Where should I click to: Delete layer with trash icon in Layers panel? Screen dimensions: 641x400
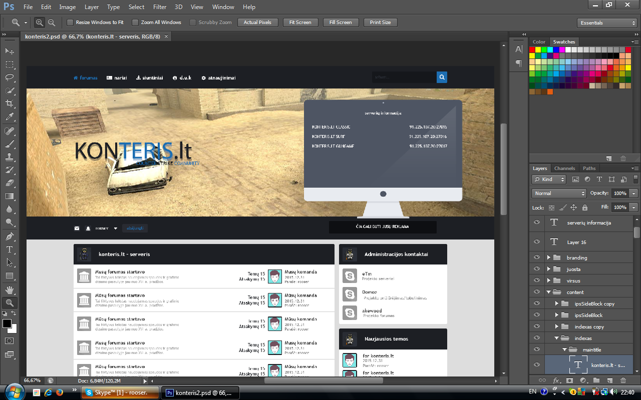[623, 380]
